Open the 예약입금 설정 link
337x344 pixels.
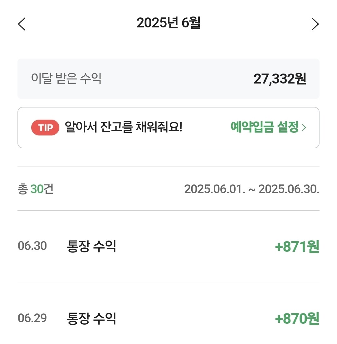265,127
